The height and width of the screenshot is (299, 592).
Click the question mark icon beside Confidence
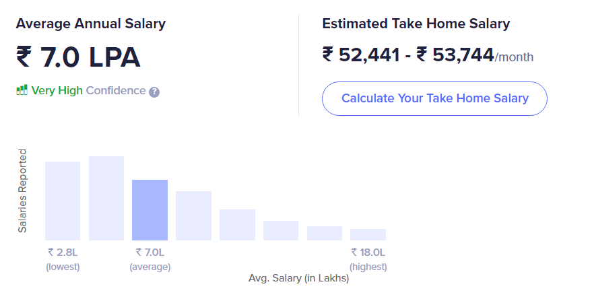tap(154, 92)
